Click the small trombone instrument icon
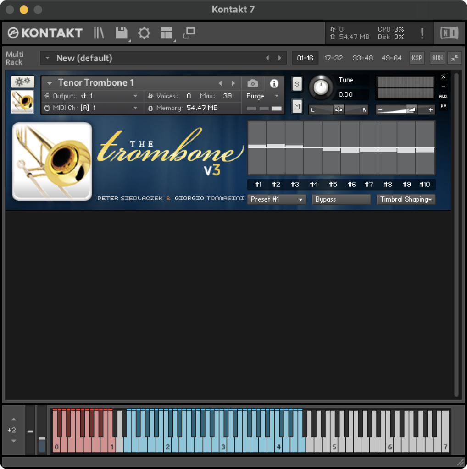Viewport: 467px width, 469px height. (x=22, y=102)
